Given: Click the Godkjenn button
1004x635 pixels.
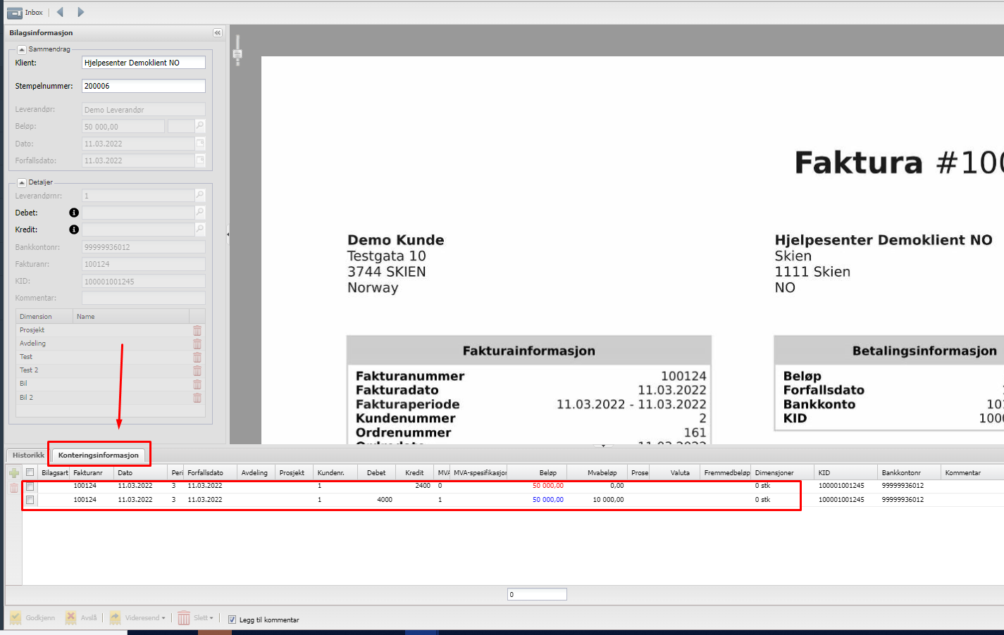Looking at the screenshot, I should [32, 618].
